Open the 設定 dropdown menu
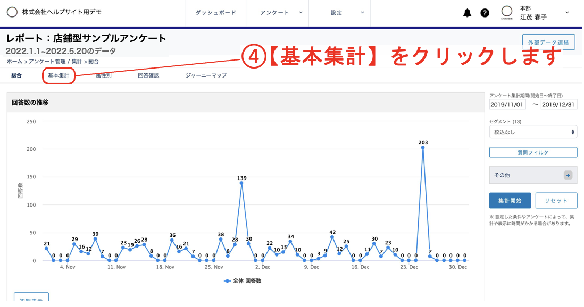The height and width of the screenshot is (307, 584). [x=341, y=13]
